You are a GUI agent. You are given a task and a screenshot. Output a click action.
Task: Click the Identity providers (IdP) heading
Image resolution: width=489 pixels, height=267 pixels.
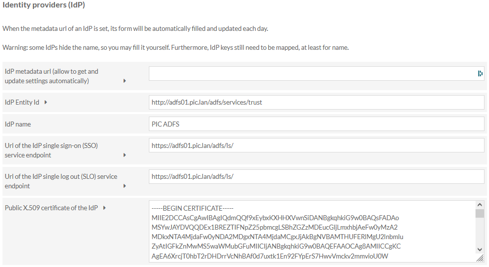coord(43,5)
